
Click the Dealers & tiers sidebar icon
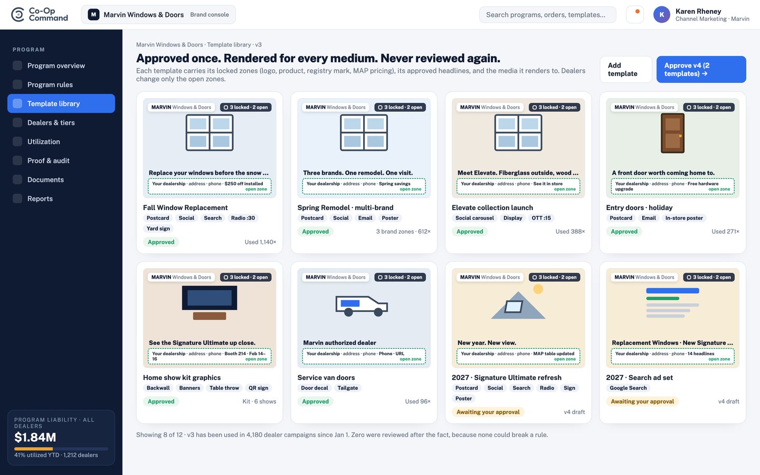(x=17, y=122)
